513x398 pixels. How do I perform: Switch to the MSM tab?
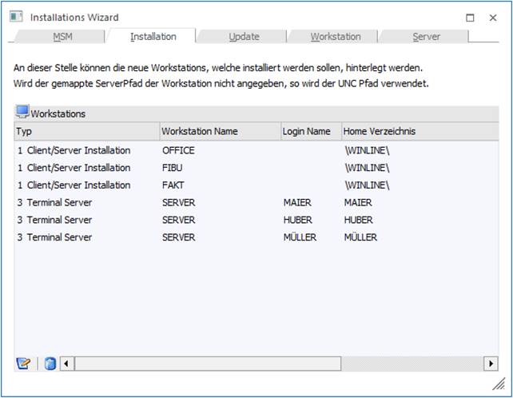pyautogui.click(x=62, y=37)
